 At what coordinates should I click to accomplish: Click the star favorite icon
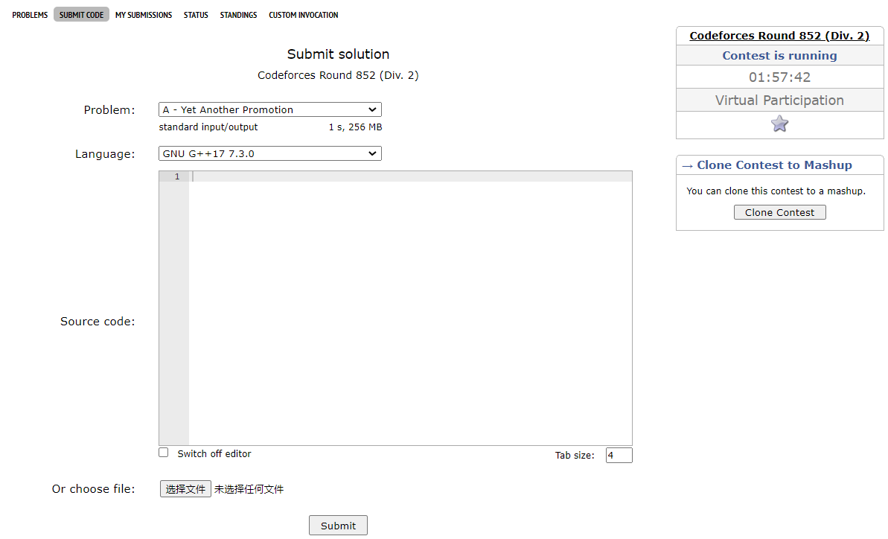point(779,124)
